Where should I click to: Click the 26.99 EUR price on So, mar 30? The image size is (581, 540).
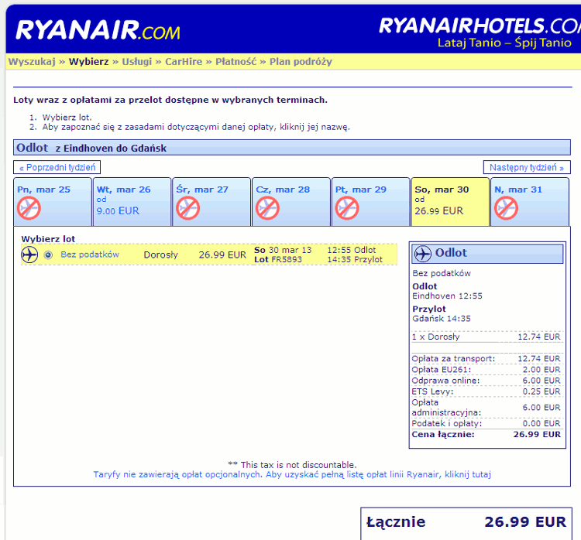[x=438, y=211]
